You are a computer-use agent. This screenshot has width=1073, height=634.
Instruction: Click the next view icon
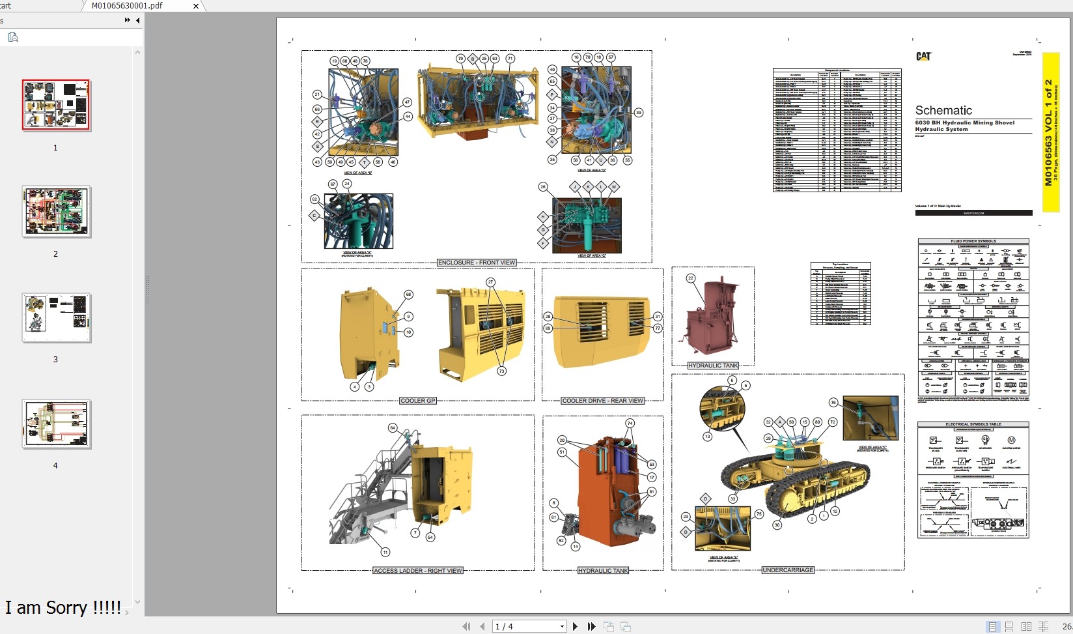[625, 627]
